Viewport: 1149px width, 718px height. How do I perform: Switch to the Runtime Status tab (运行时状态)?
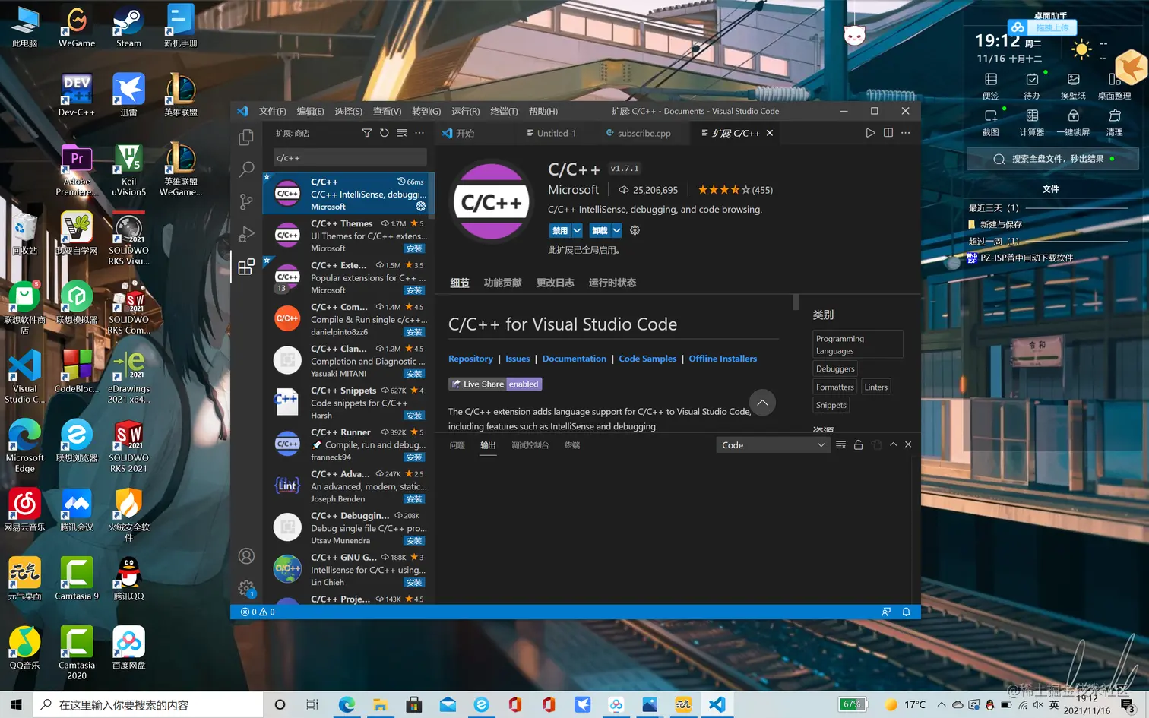click(612, 283)
